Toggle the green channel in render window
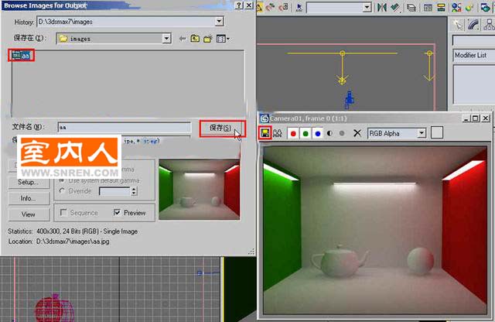The width and height of the screenshot is (495, 322). click(306, 133)
